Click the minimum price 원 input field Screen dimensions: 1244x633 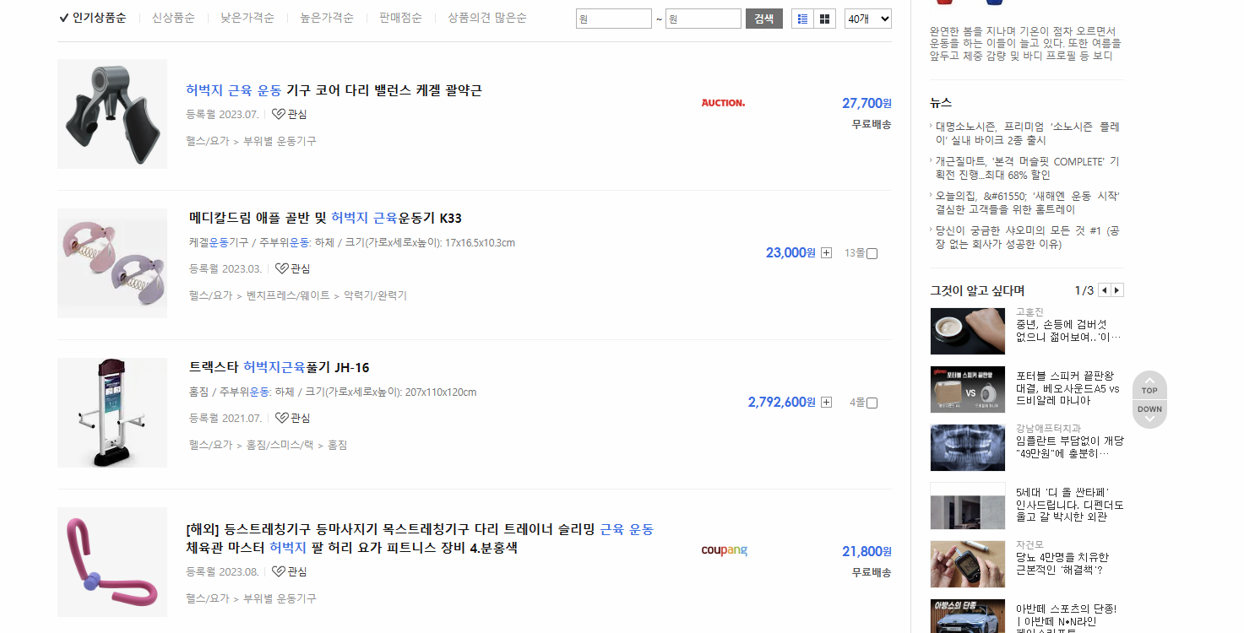coord(614,17)
